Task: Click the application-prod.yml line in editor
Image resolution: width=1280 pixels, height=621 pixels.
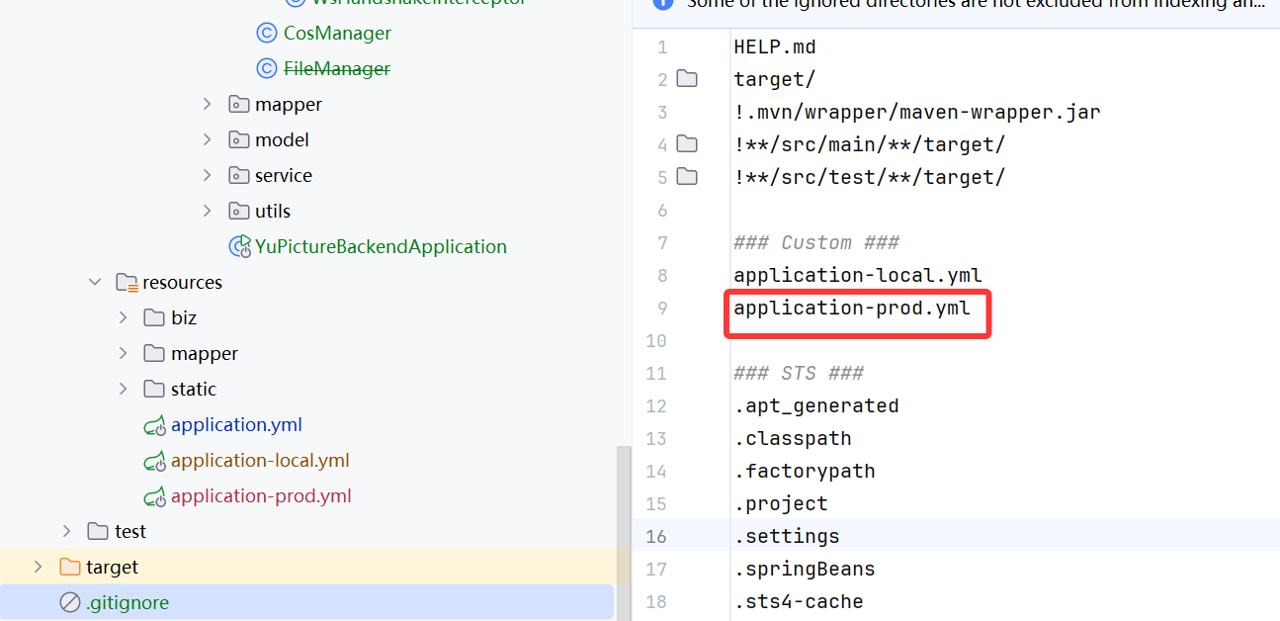Action: tap(851, 309)
